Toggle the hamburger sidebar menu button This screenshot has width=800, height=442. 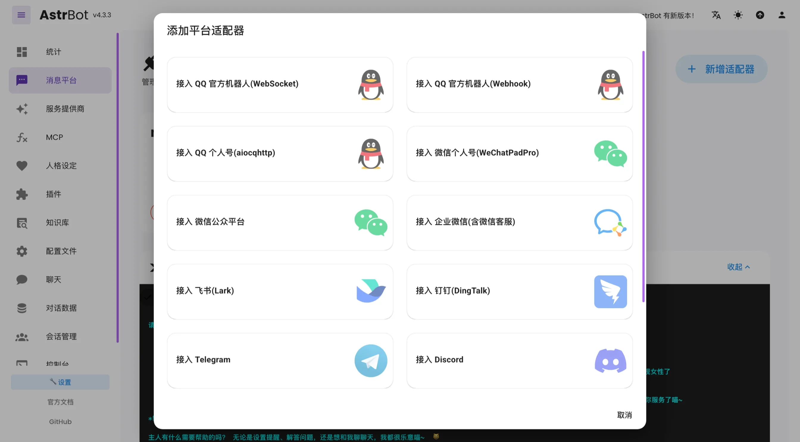click(21, 15)
